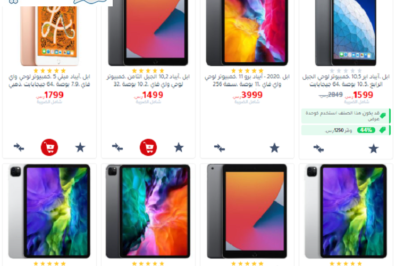Favorite the iPad mini 5 with star icon
This screenshot has width=396, height=266.
point(80,147)
